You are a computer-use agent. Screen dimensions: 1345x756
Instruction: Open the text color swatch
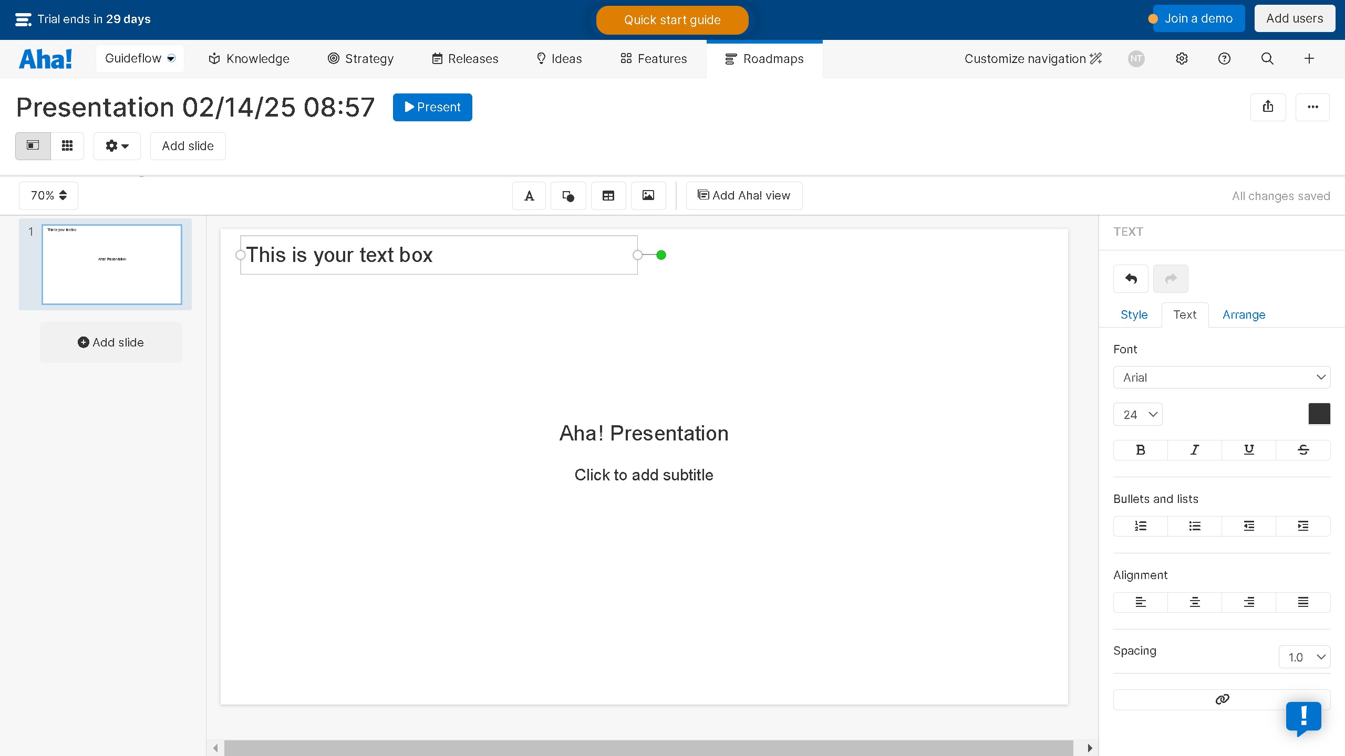[x=1319, y=414]
